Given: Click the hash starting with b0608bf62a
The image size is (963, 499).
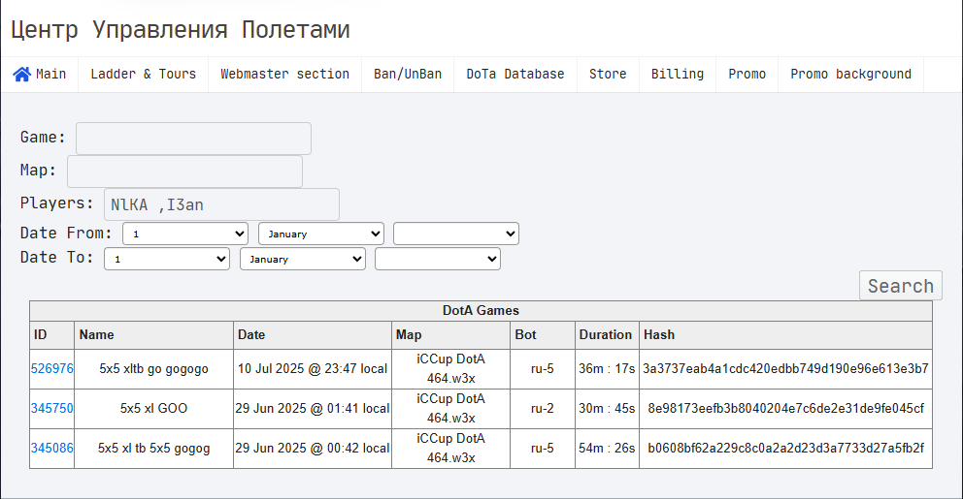Looking at the screenshot, I should pos(785,448).
